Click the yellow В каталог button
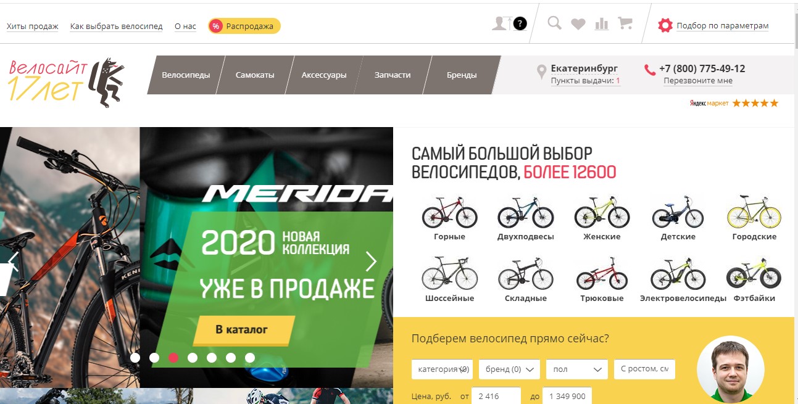The width and height of the screenshot is (798, 404). pyautogui.click(x=241, y=329)
